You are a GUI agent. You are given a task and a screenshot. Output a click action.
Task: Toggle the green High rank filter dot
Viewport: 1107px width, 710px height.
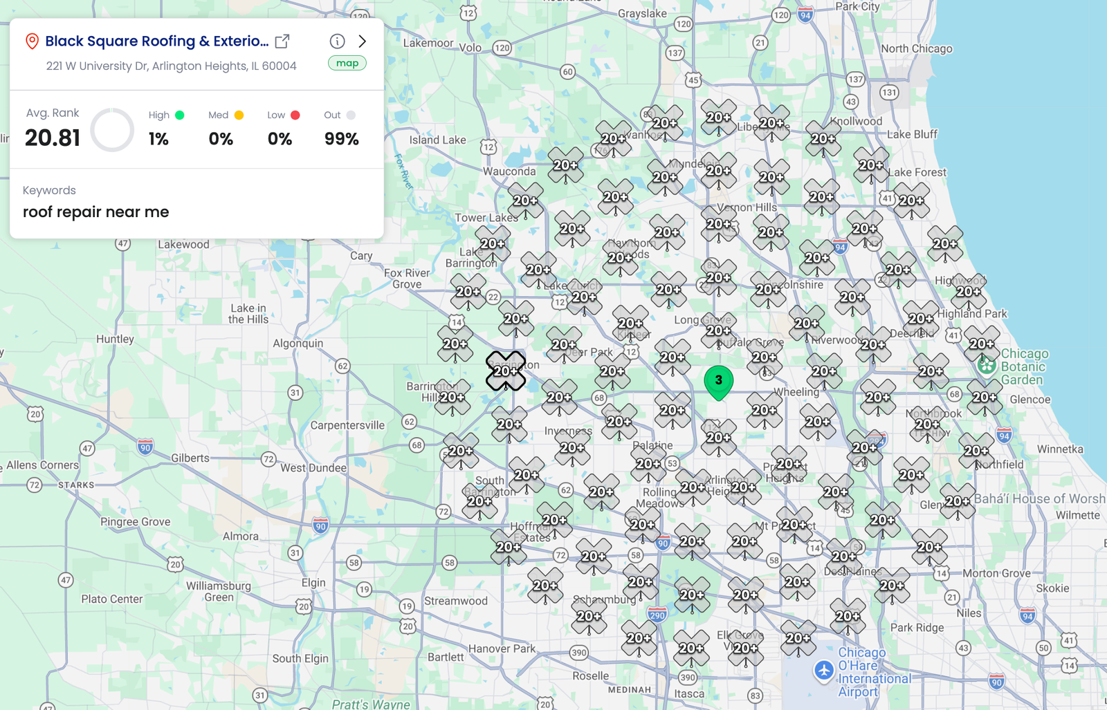click(179, 115)
